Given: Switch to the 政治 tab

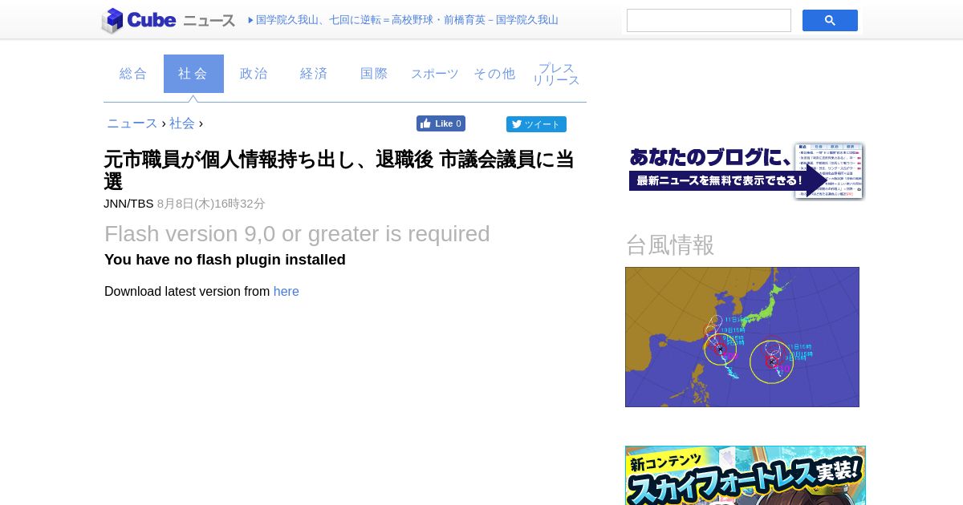Looking at the screenshot, I should pos(254,74).
